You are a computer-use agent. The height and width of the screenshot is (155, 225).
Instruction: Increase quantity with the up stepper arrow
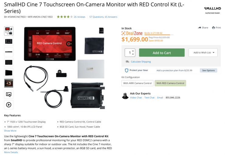click(x=133, y=51)
